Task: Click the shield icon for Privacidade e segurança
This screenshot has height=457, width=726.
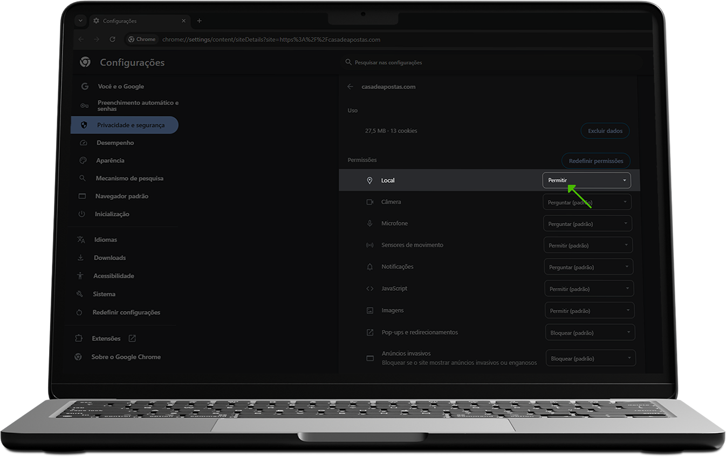Action: point(84,125)
